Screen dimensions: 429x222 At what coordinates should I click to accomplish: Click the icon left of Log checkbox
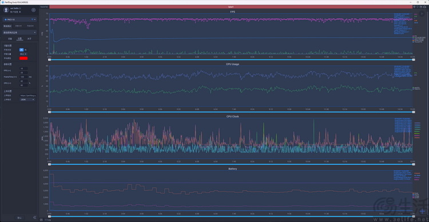pos(41,220)
